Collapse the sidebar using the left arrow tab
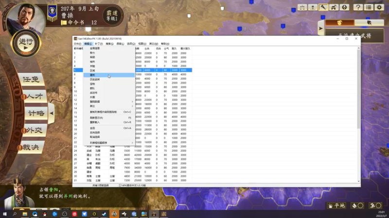389x218 pixels. coord(52,113)
